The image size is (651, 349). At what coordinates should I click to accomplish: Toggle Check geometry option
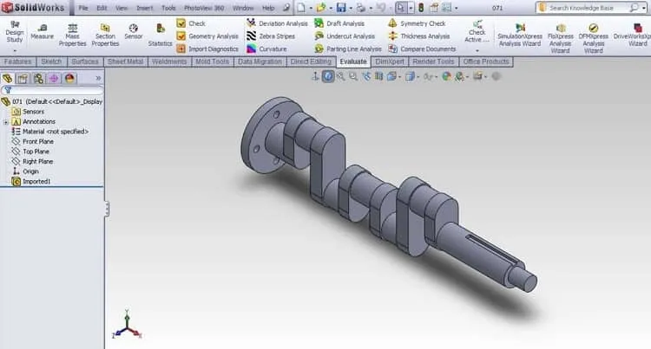tap(181, 23)
